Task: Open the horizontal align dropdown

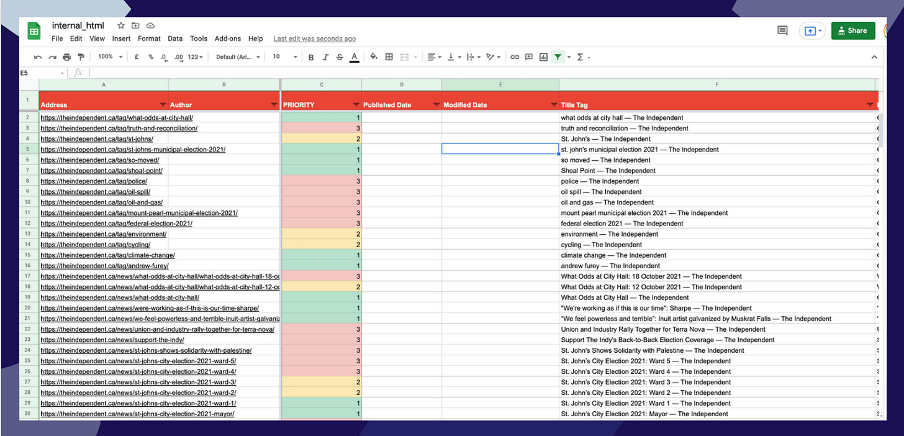Action: coord(435,57)
